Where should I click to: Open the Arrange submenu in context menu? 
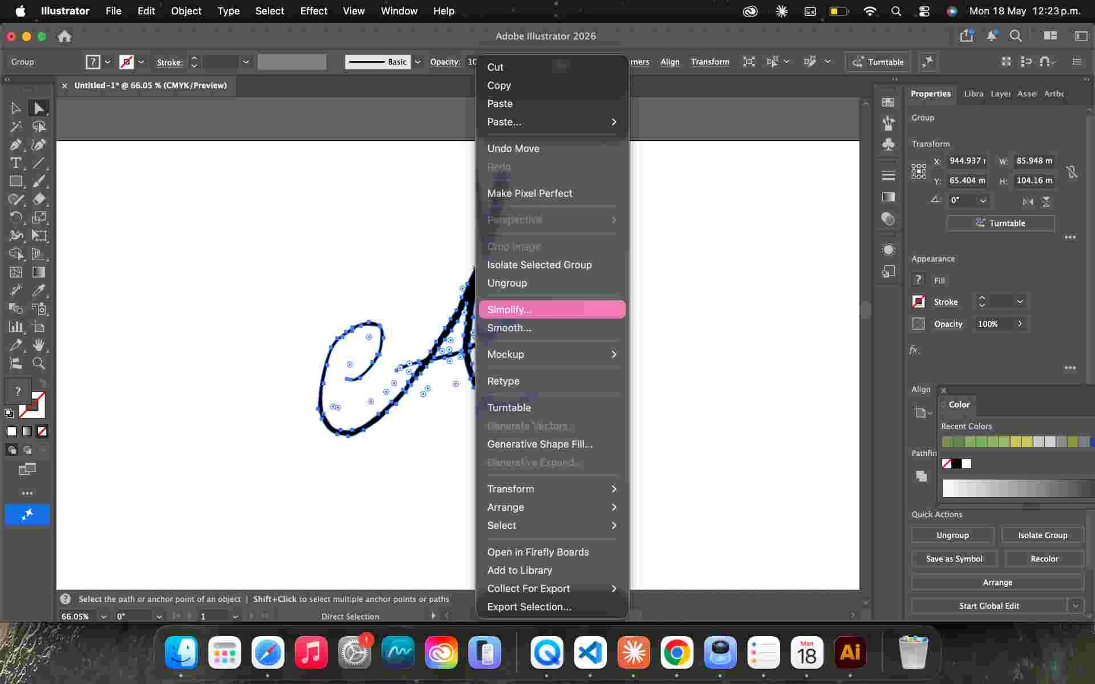click(x=552, y=507)
